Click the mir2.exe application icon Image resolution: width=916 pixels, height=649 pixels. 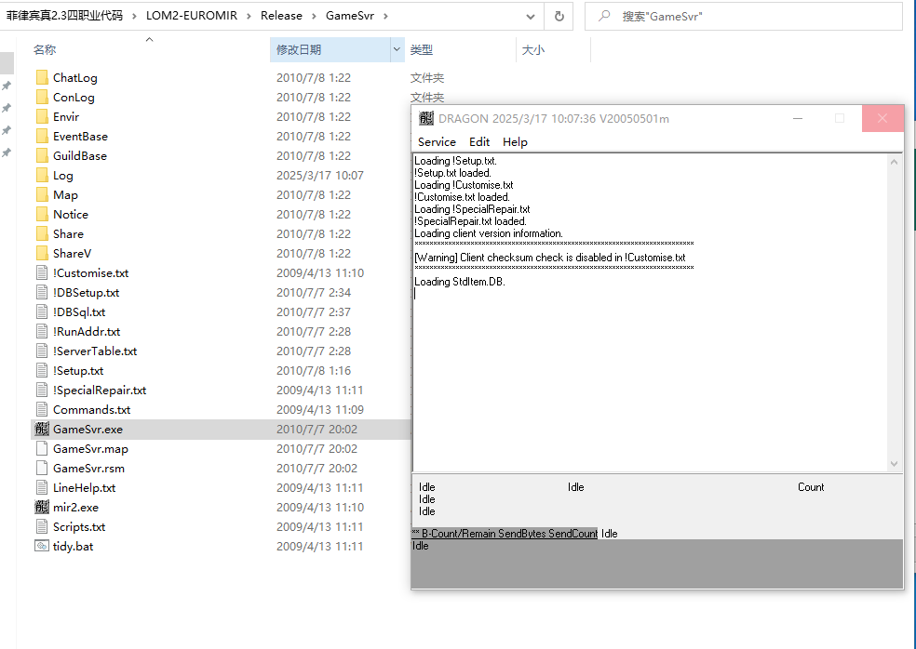(41, 508)
